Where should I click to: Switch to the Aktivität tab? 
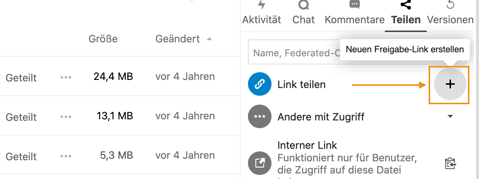[x=262, y=14]
